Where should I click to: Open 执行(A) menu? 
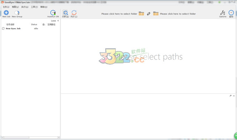click(x=25, y=7)
